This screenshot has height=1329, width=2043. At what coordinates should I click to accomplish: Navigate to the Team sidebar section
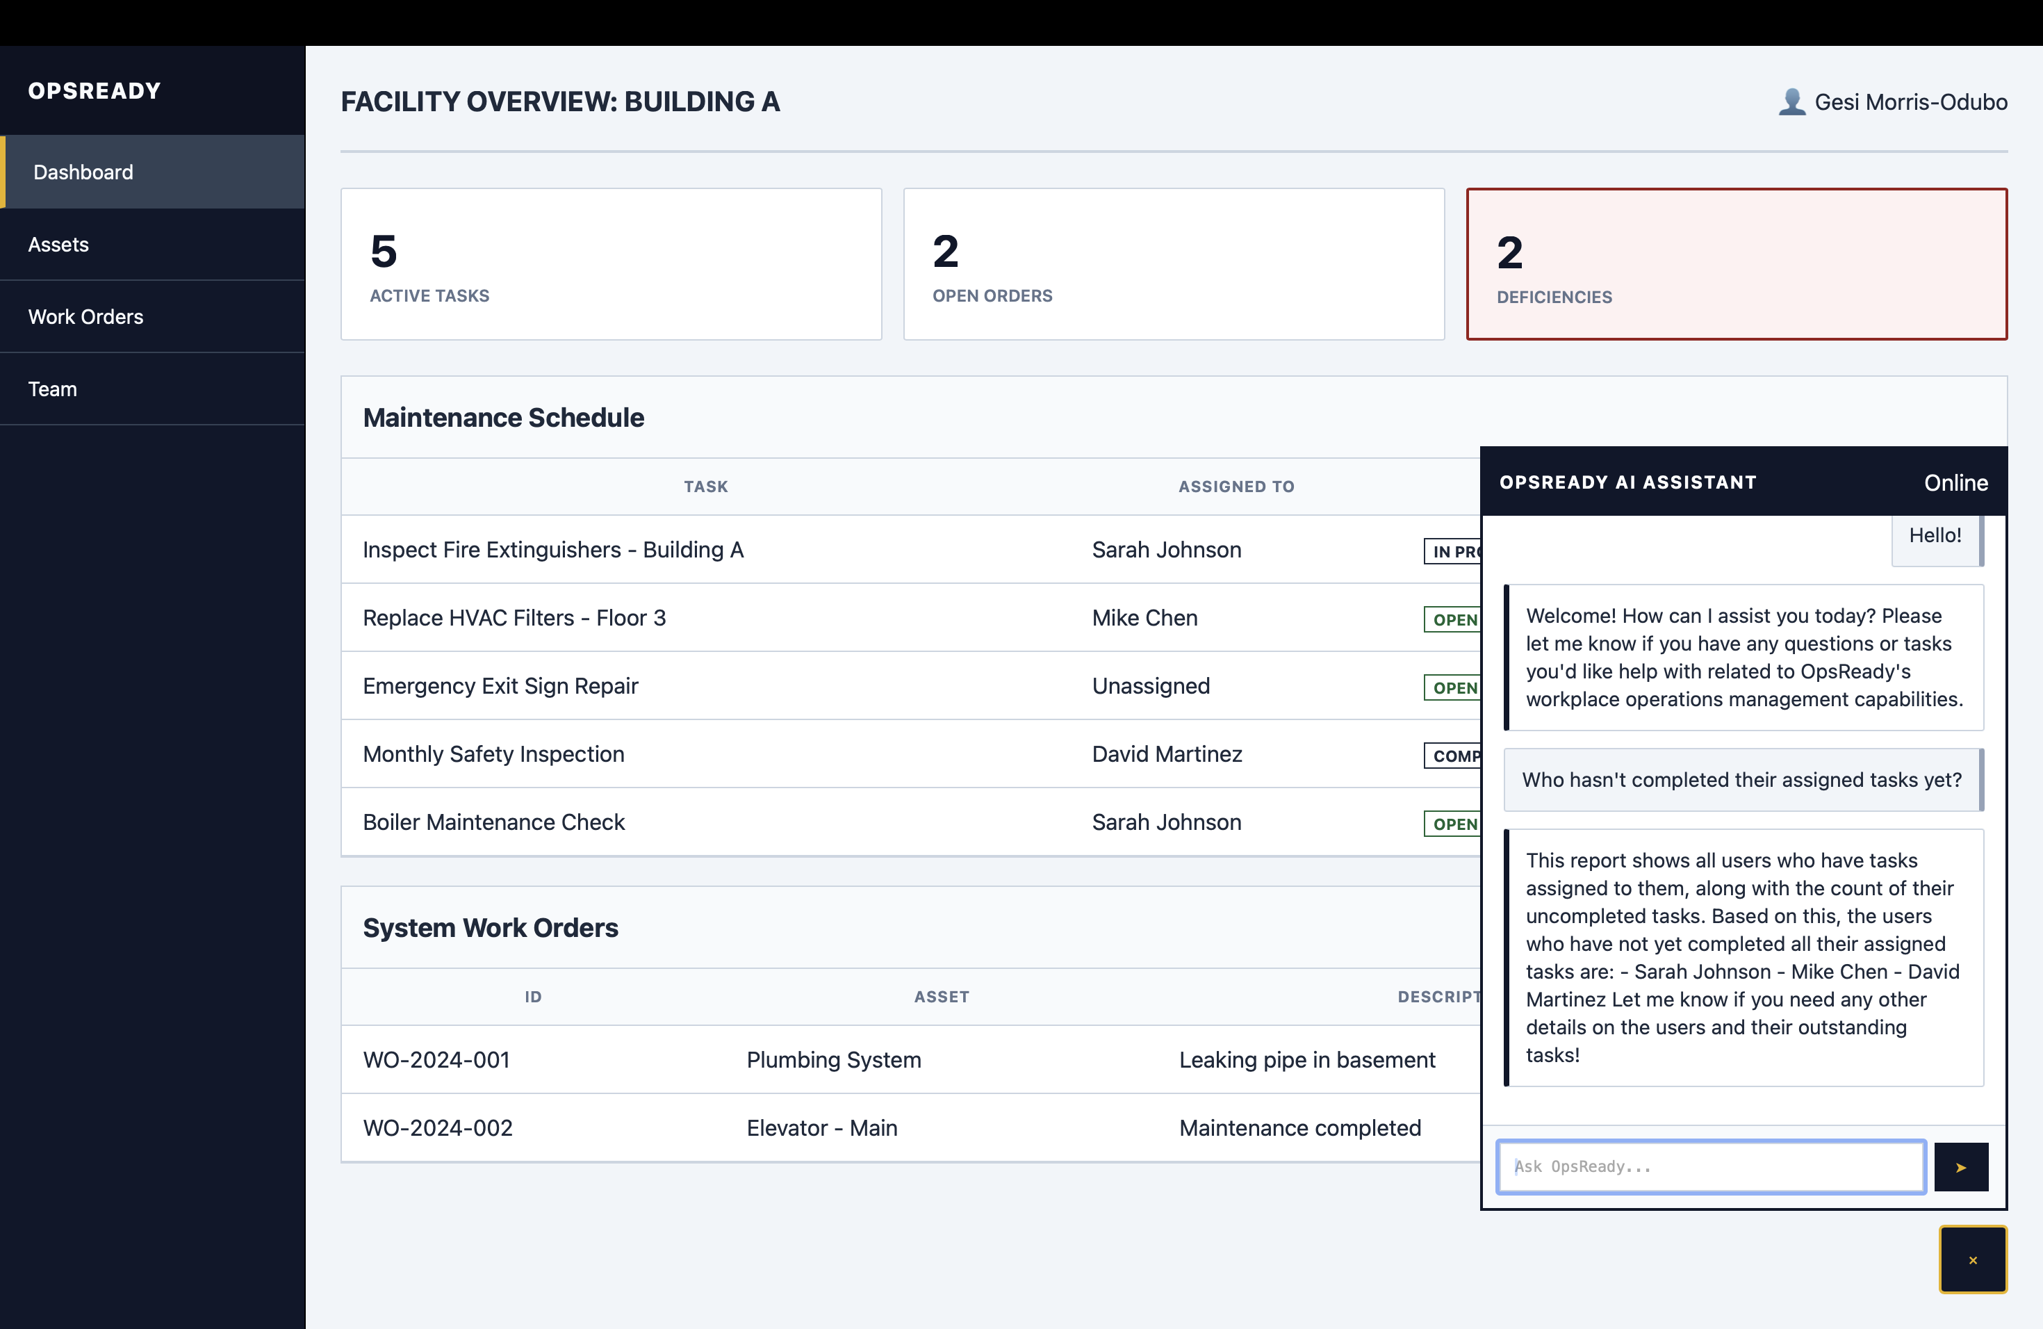[x=52, y=389]
